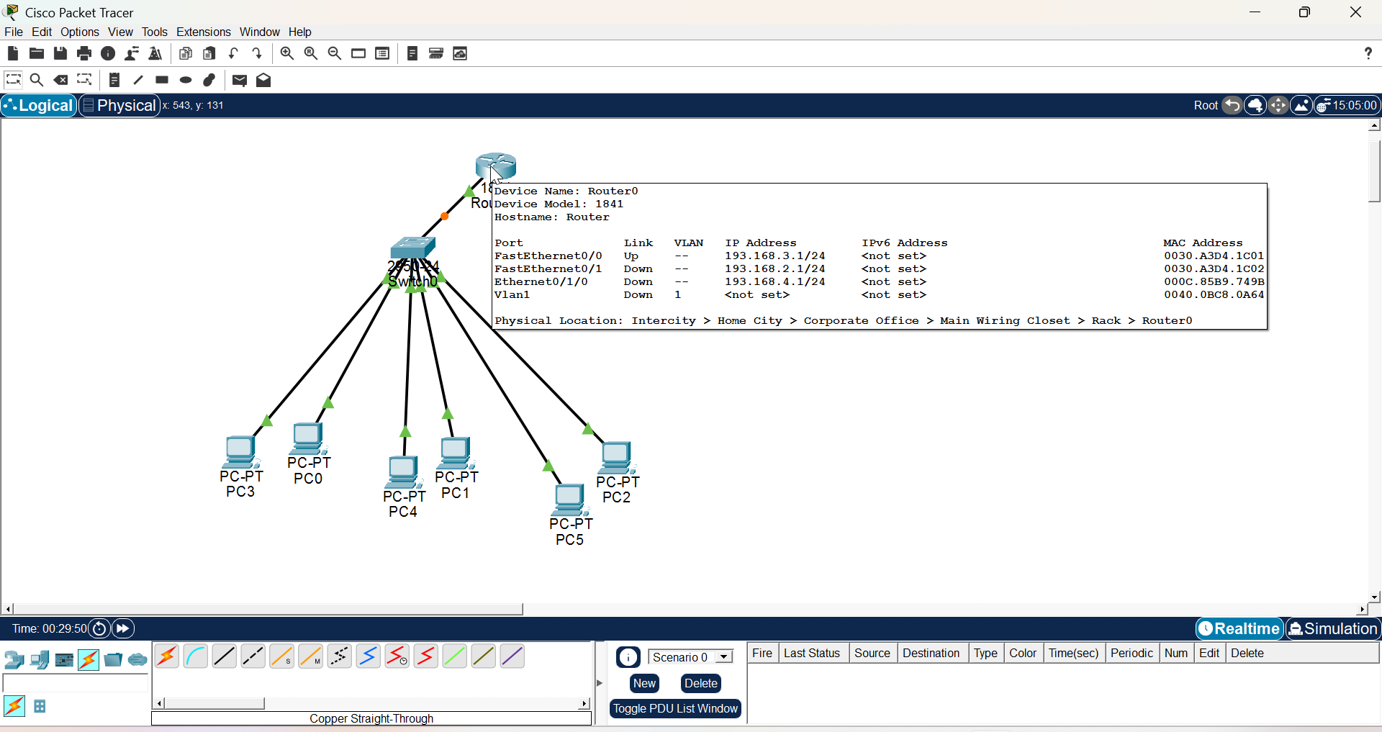
Task: Click the New scenario button
Action: (644, 683)
